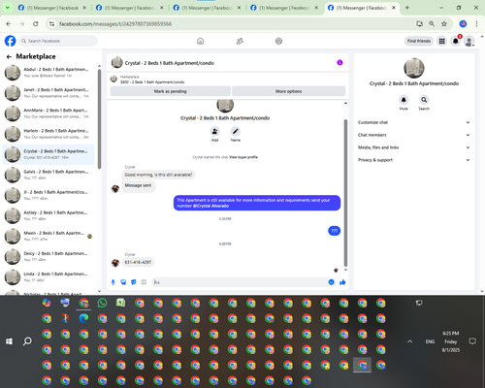Screen dimensions: 485x388
Task: Open the Harlem apartment conversation
Action: click(48, 134)
